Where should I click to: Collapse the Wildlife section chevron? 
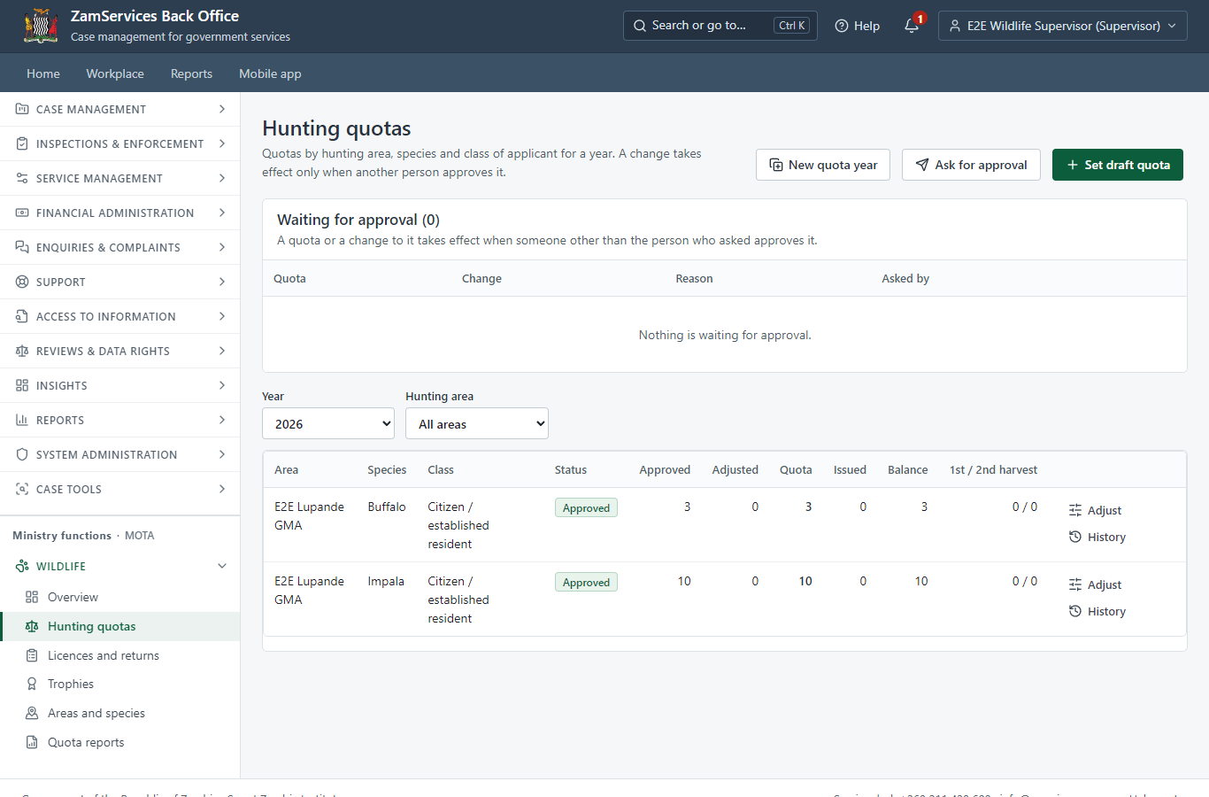coord(222,566)
